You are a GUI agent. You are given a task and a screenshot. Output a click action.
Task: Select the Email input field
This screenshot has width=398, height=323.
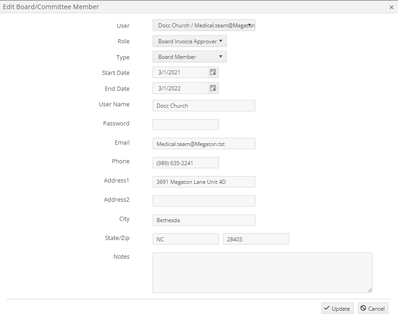pos(204,144)
